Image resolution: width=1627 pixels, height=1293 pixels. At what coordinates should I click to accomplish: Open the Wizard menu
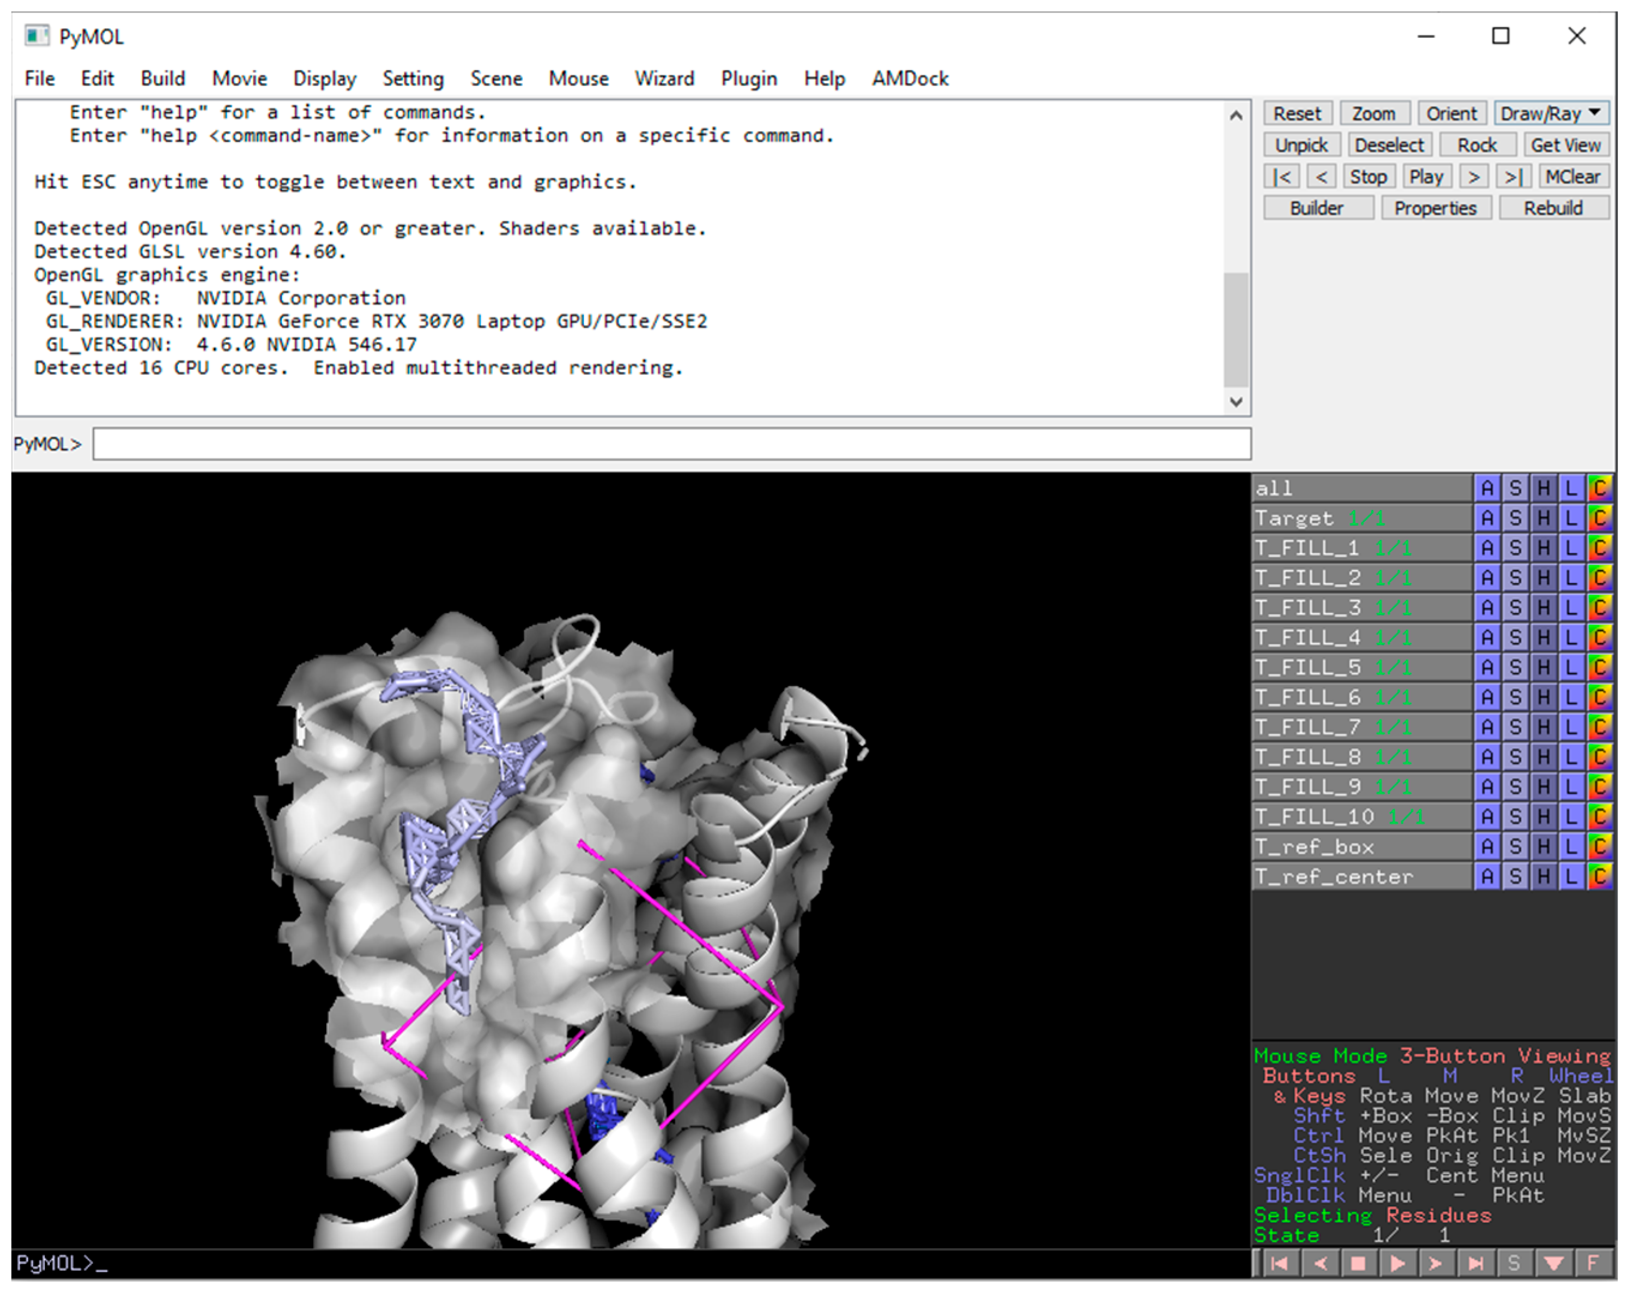tap(664, 78)
